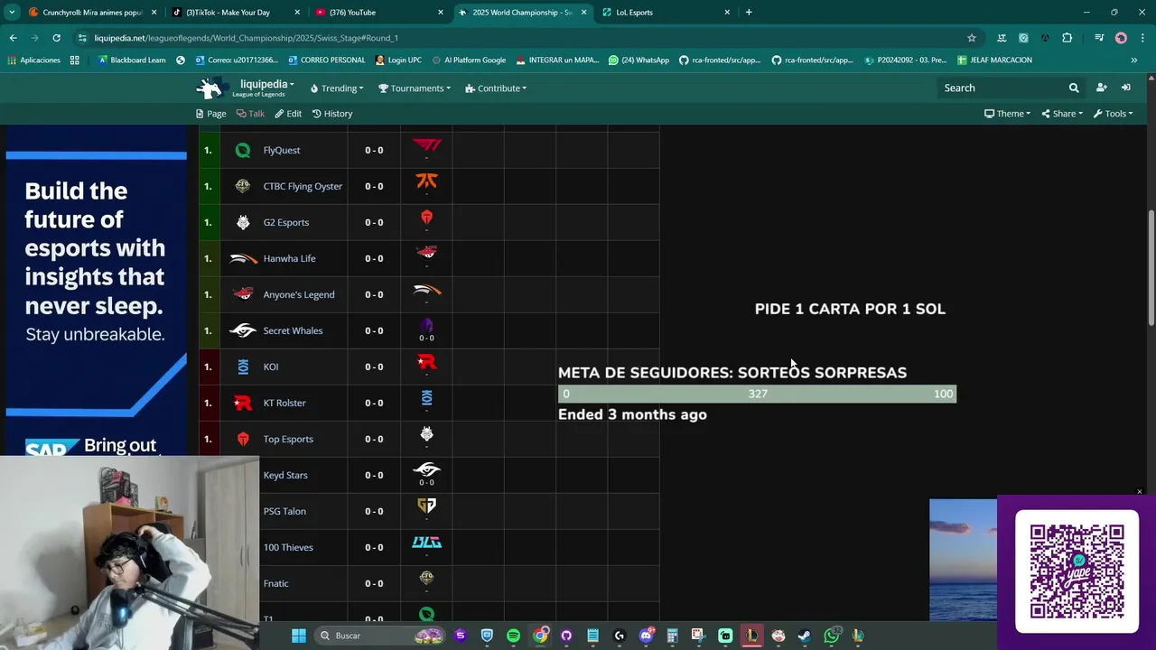Open the Contribute dropdown menu
This screenshot has height=650, width=1156.
coord(496,88)
